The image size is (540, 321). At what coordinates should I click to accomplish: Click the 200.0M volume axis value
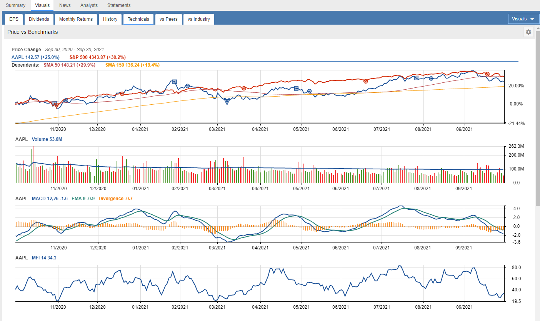tap(517, 155)
